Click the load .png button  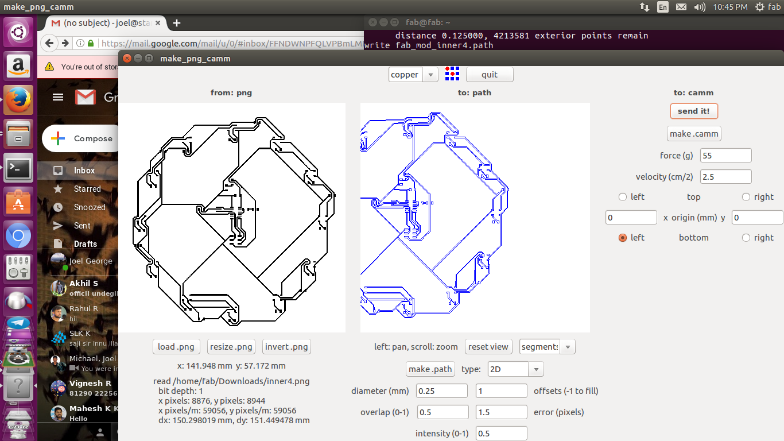click(x=177, y=347)
